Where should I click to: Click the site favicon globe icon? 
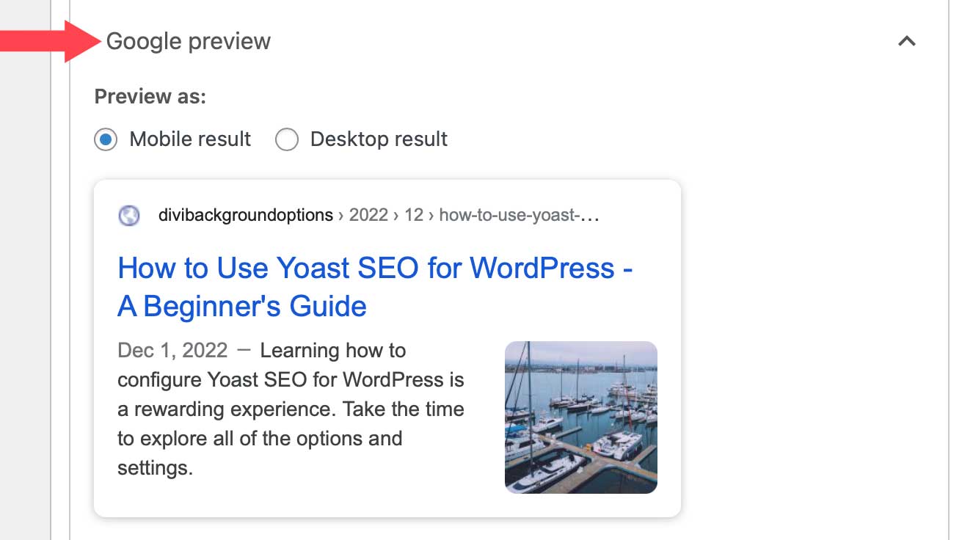[x=129, y=215]
